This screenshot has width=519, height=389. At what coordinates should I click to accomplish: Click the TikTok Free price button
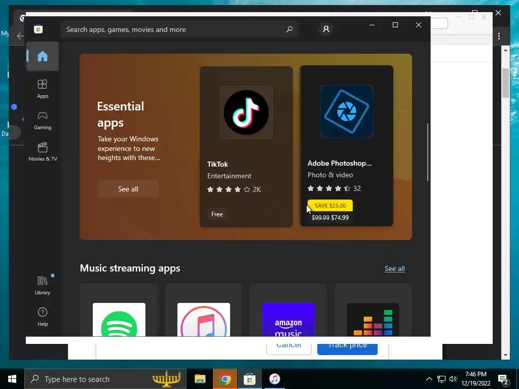pos(217,214)
